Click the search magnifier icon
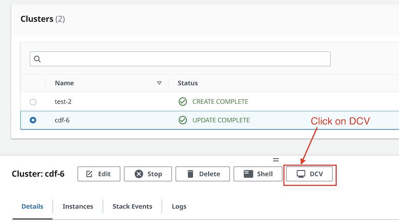The image size is (399, 224). 37,59
